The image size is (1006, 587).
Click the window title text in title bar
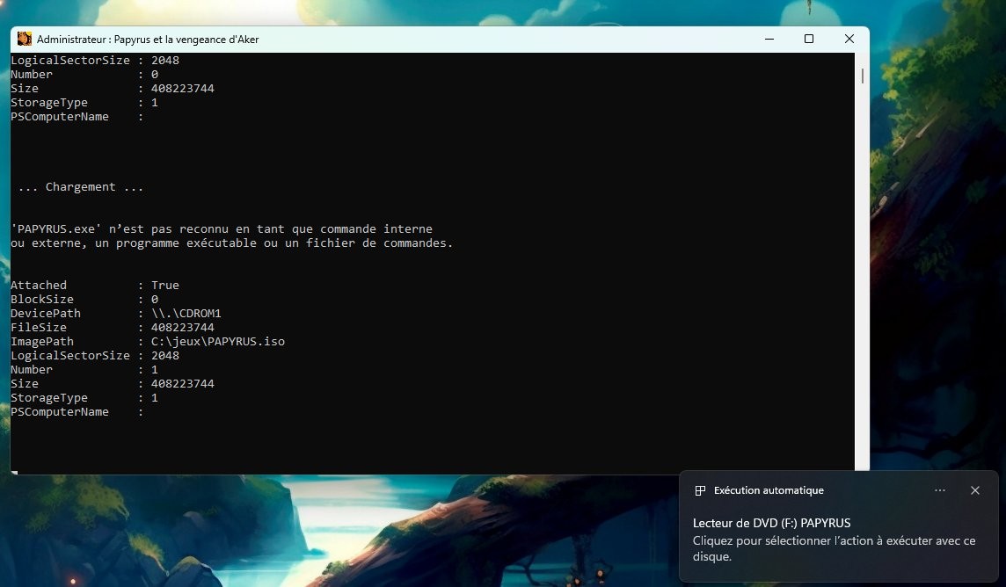148,39
